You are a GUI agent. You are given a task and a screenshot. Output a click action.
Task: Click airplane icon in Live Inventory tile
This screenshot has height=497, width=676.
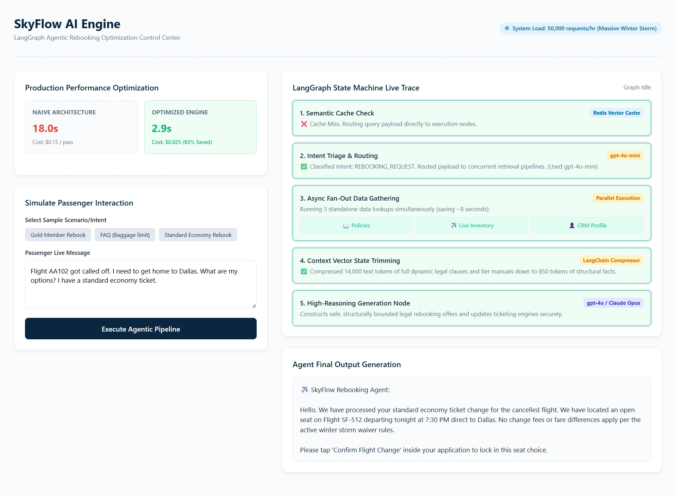(x=453, y=225)
